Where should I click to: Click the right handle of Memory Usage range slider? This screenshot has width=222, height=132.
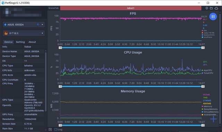point(203,125)
